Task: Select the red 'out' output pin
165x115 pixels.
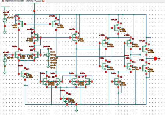Action: tap(156, 59)
